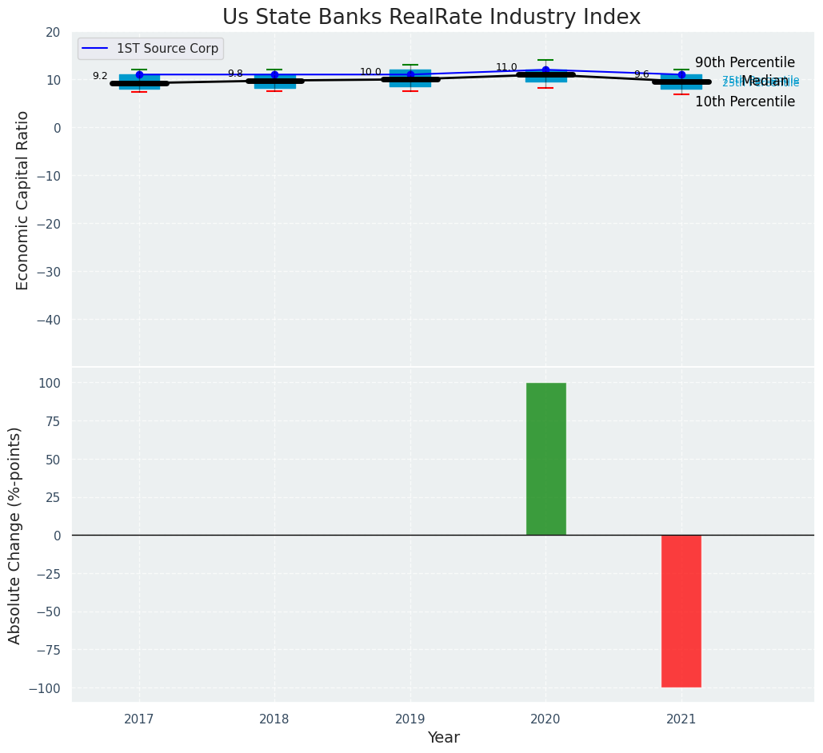Viewport: 823px width, 753px height.
Task: Click the Year x-axis title
Action: [443, 738]
